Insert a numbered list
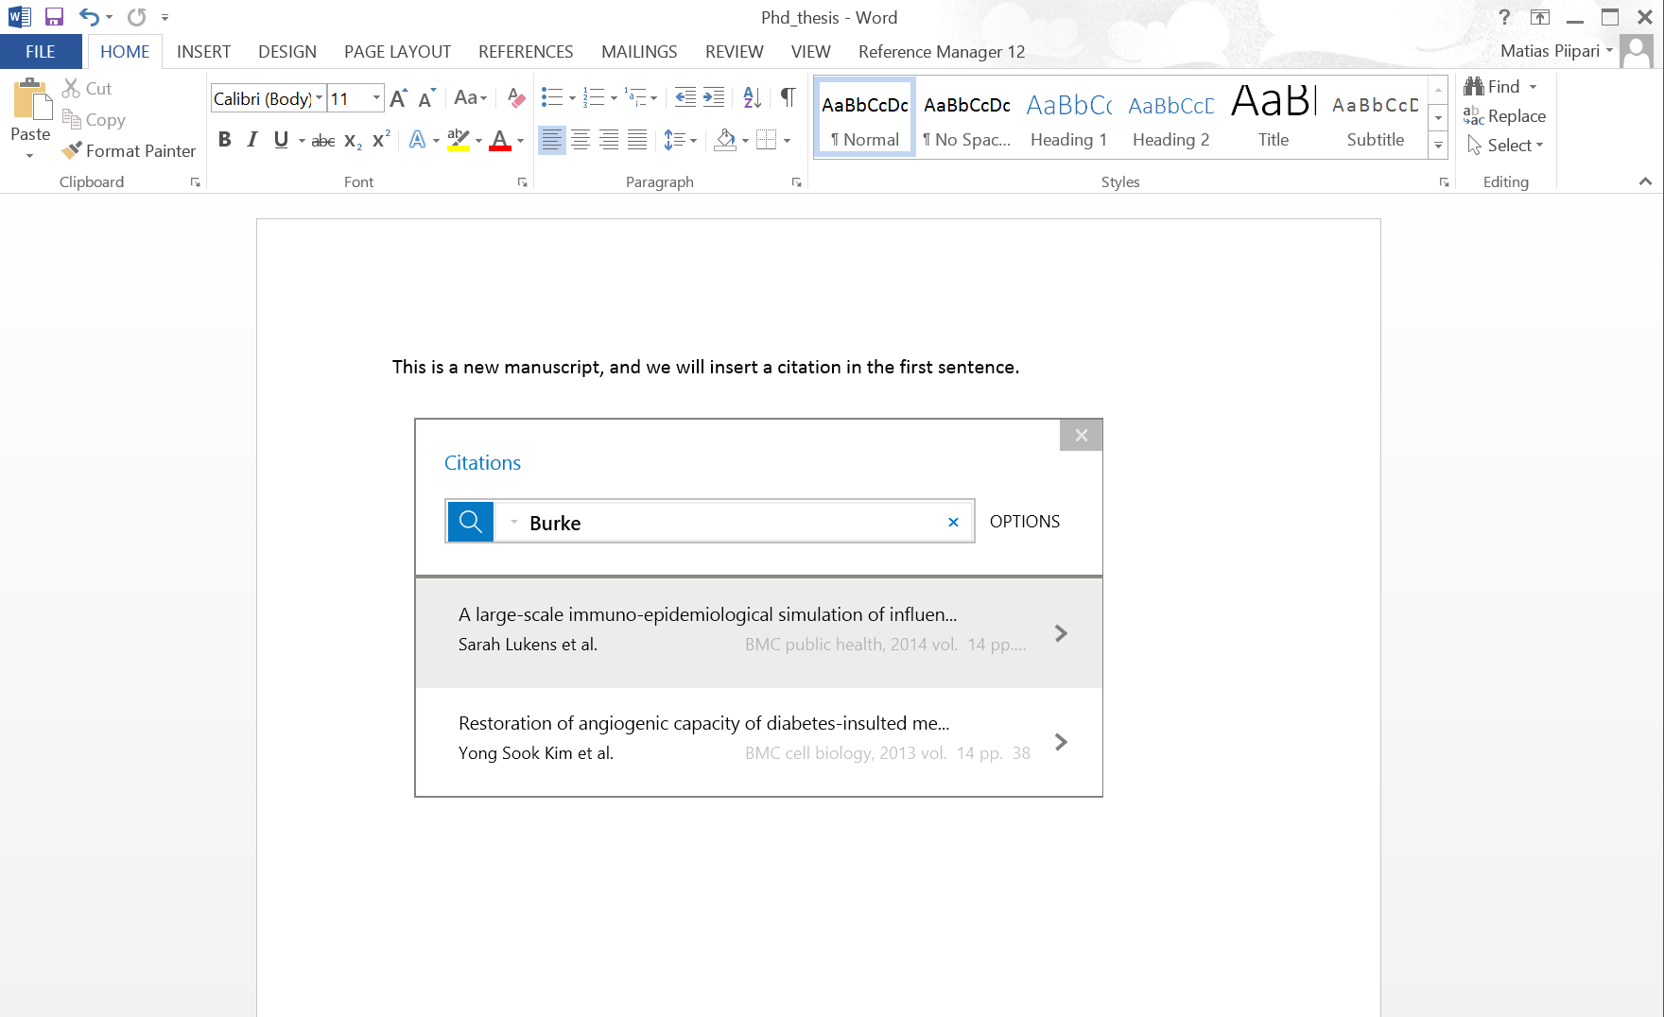The height and width of the screenshot is (1017, 1664). (594, 97)
